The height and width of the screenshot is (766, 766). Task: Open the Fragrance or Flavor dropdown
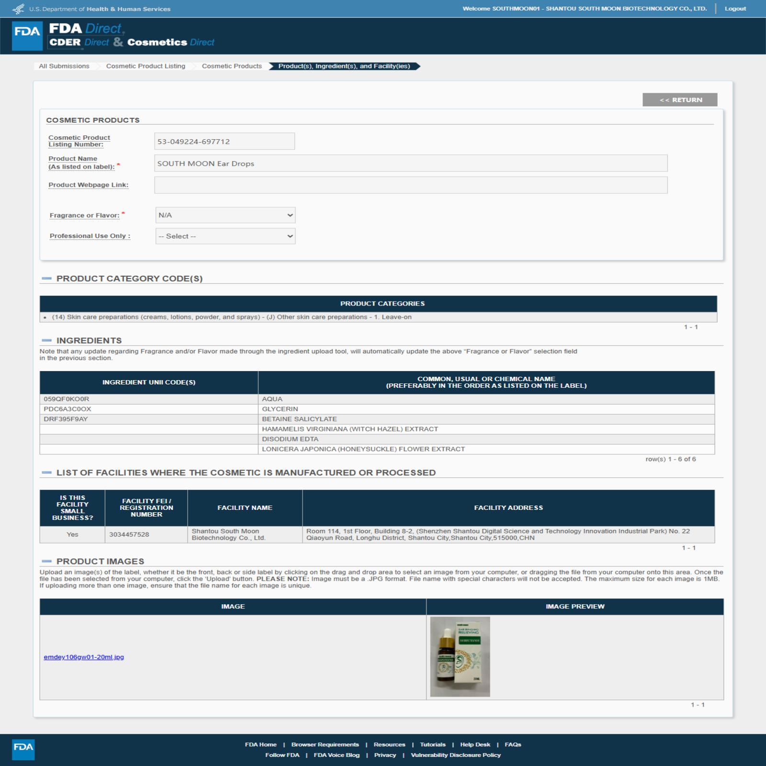click(225, 215)
